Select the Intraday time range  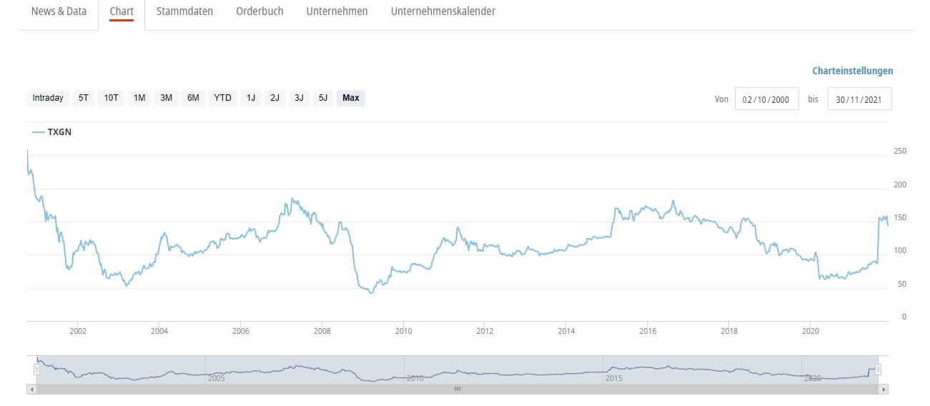[x=48, y=98]
